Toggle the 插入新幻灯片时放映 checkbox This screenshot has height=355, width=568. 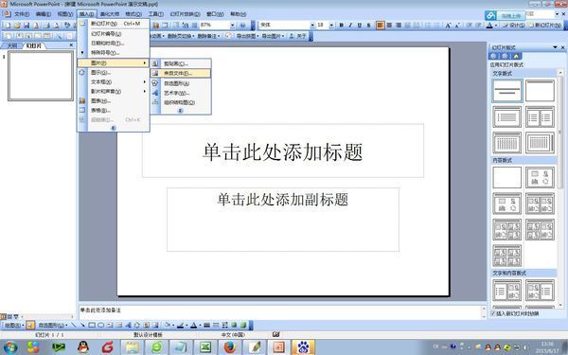[x=493, y=313]
